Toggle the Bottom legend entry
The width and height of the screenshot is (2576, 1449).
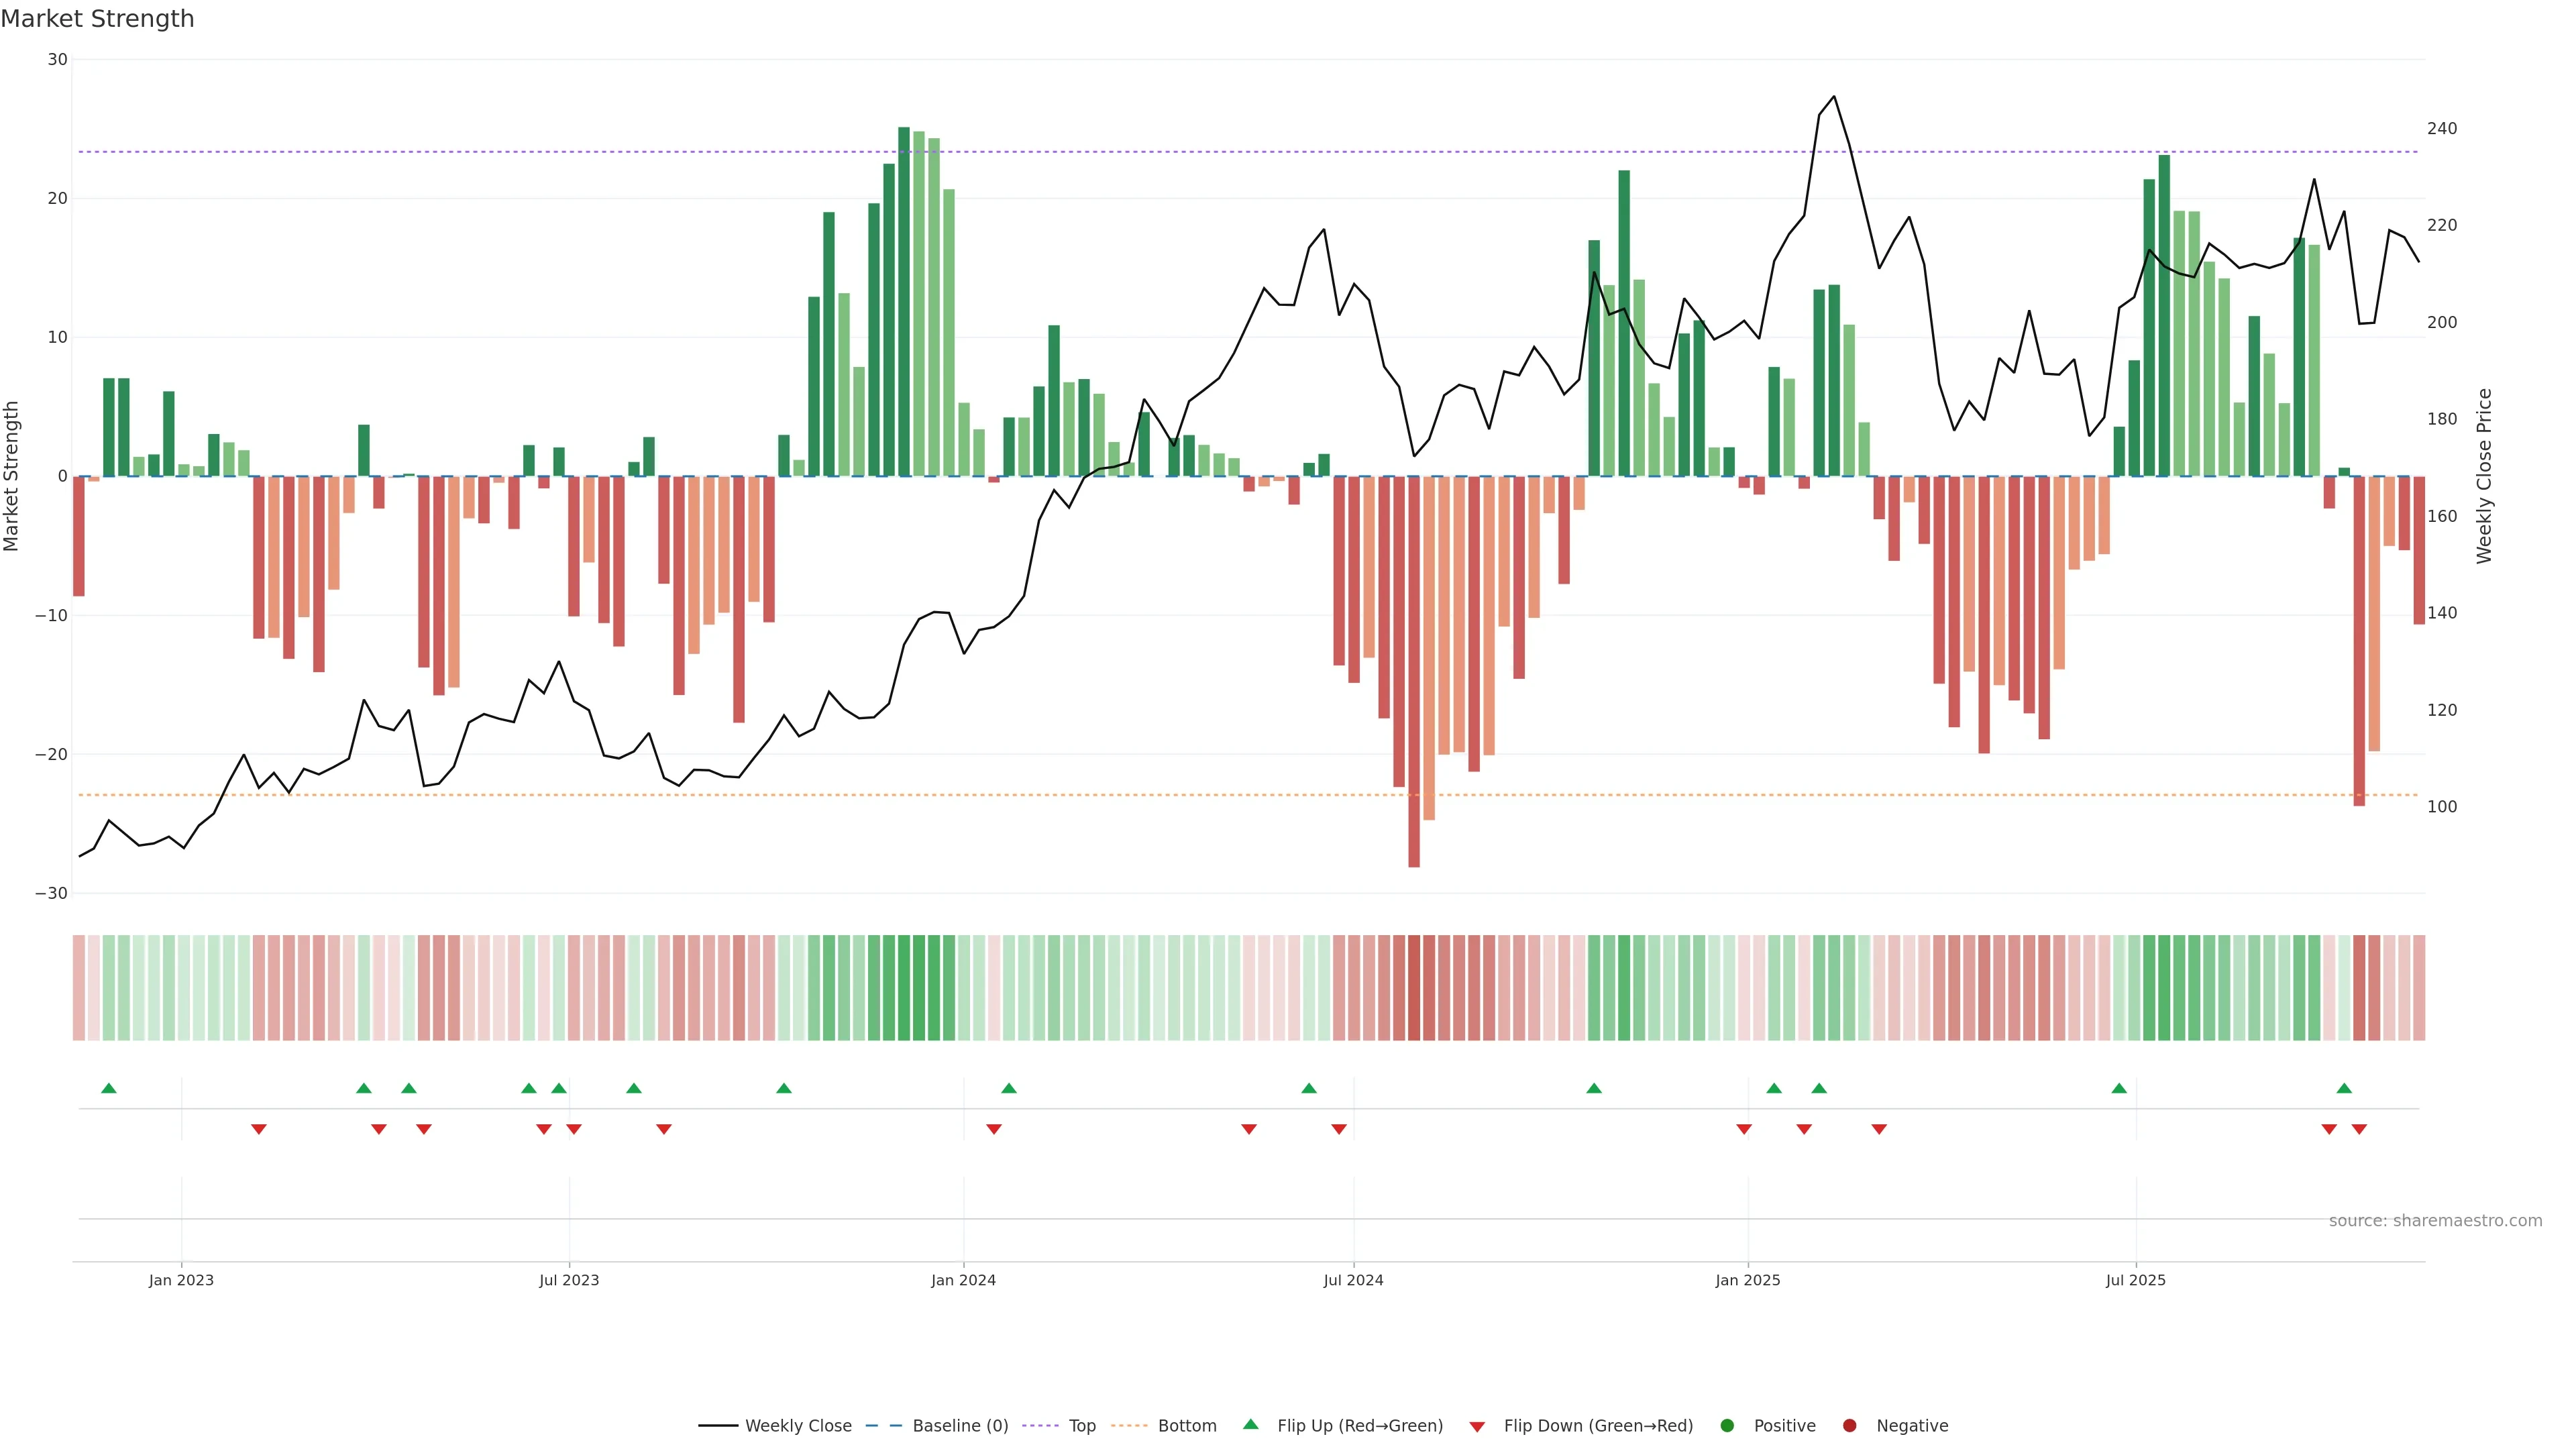click(x=1186, y=1426)
